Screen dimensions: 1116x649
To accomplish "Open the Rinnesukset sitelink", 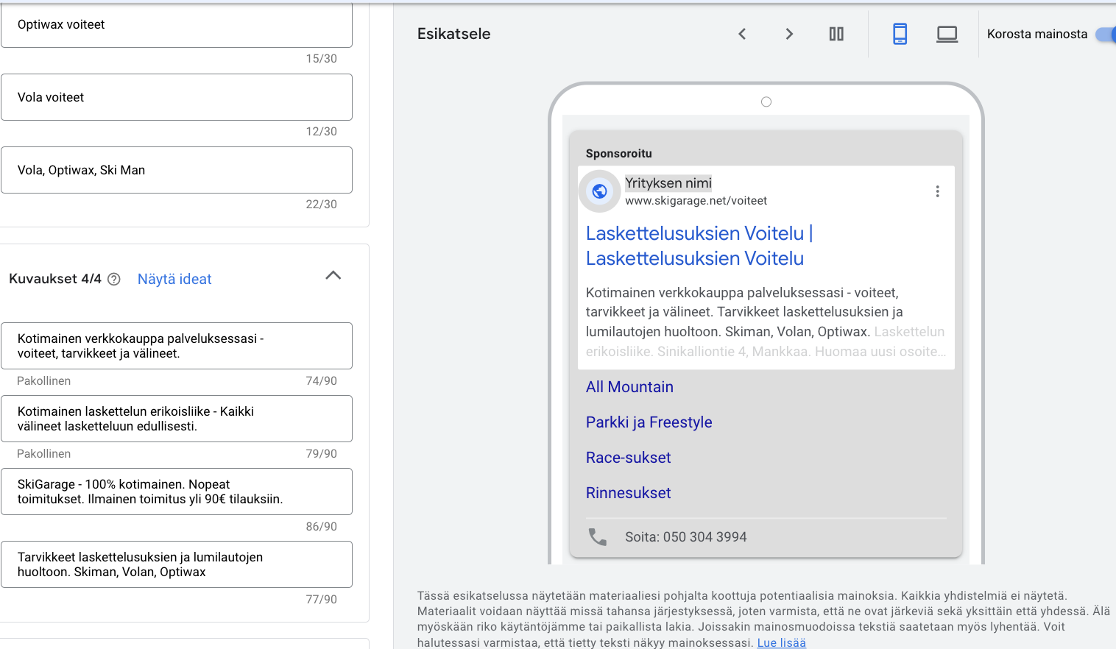I will pos(628,493).
